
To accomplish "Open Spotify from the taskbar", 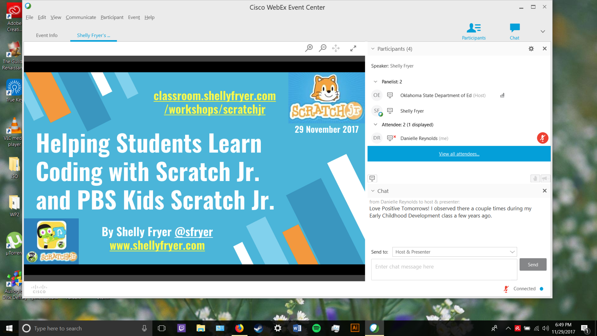I will (x=316, y=328).
